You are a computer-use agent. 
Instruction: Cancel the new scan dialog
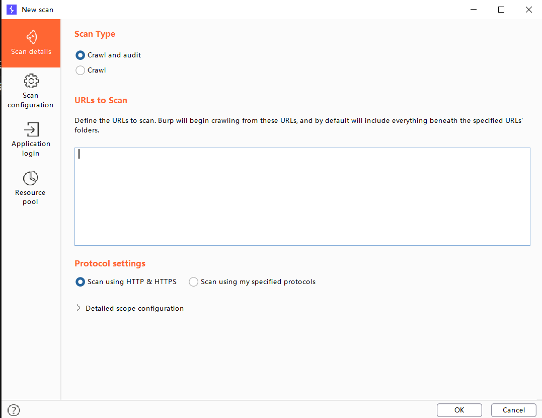coord(514,410)
